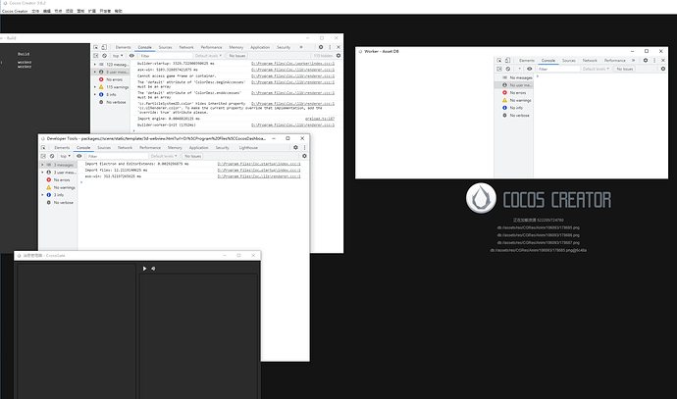
Task: Switch to Elements tab in Build DevTools
Action: point(123,47)
